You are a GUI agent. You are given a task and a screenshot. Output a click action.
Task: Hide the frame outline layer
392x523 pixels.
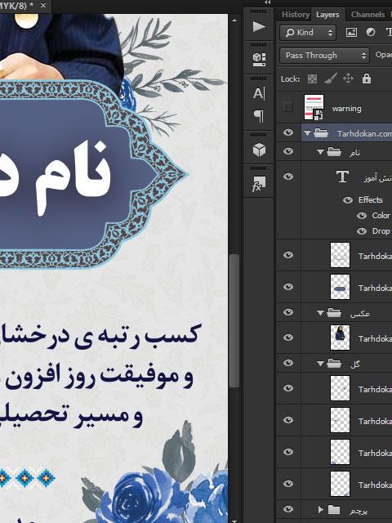(288, 255)
